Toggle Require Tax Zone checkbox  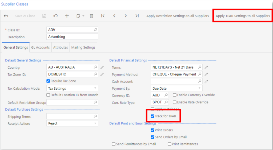(x=48, y=81)
